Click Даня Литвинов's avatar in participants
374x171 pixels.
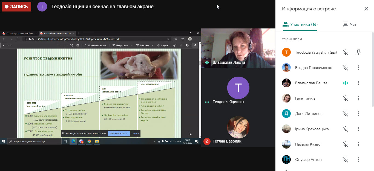[x=286, y=114]
